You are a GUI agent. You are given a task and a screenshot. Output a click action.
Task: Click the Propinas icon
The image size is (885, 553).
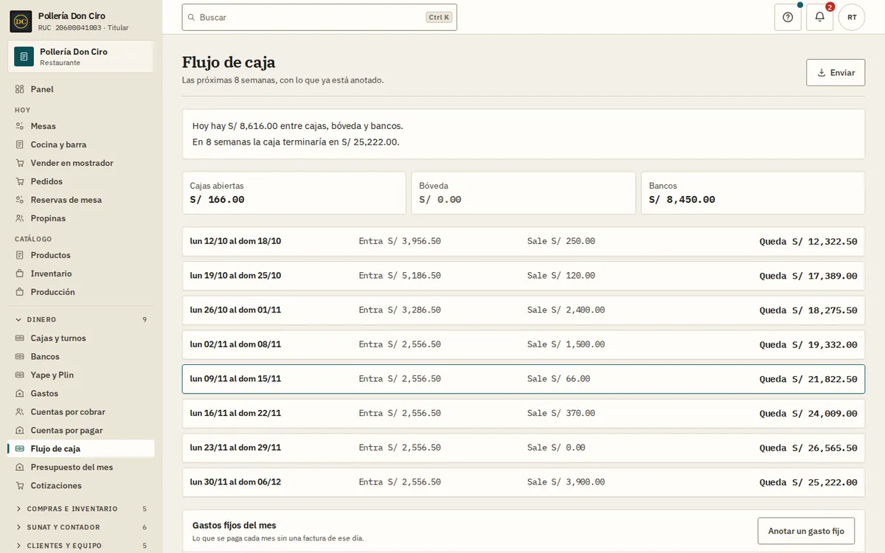point(19,218)
